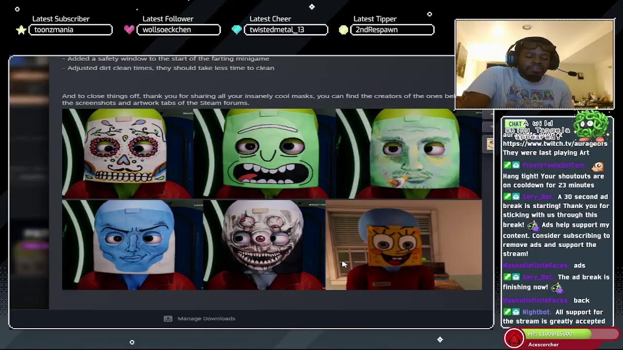Click the Nightbot chat username
Image resolution: width=623 pixels, height=350 pixels.
click(x=536, y=312)
